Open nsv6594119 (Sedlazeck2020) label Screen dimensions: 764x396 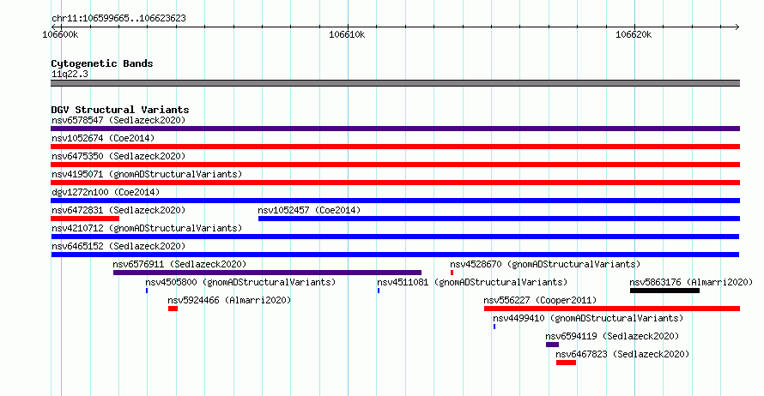coord(612,336)
